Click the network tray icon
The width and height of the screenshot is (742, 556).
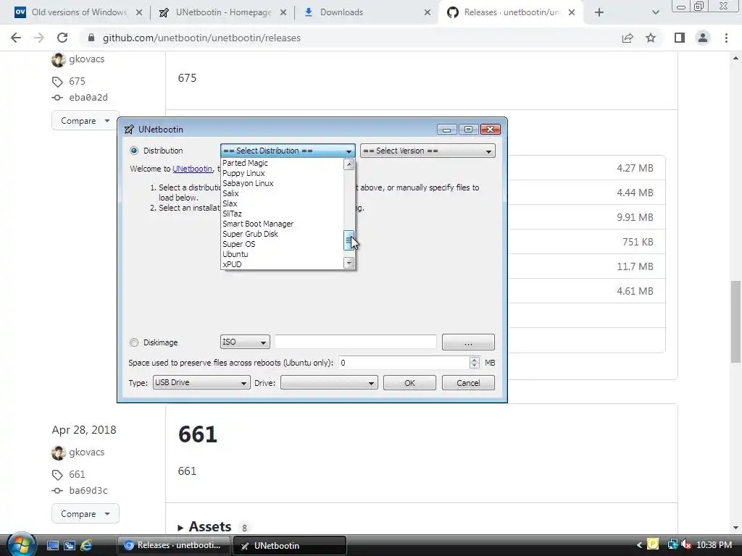pyautogui.click(x=672, y=544)
